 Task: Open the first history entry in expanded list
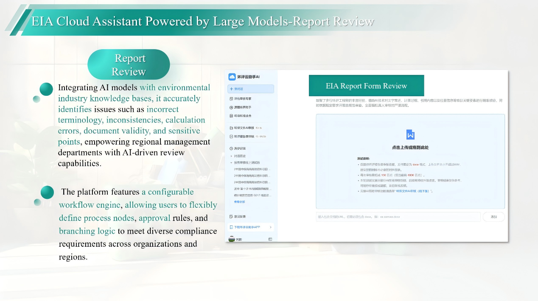pyautogui.click(x=252, y=169)
